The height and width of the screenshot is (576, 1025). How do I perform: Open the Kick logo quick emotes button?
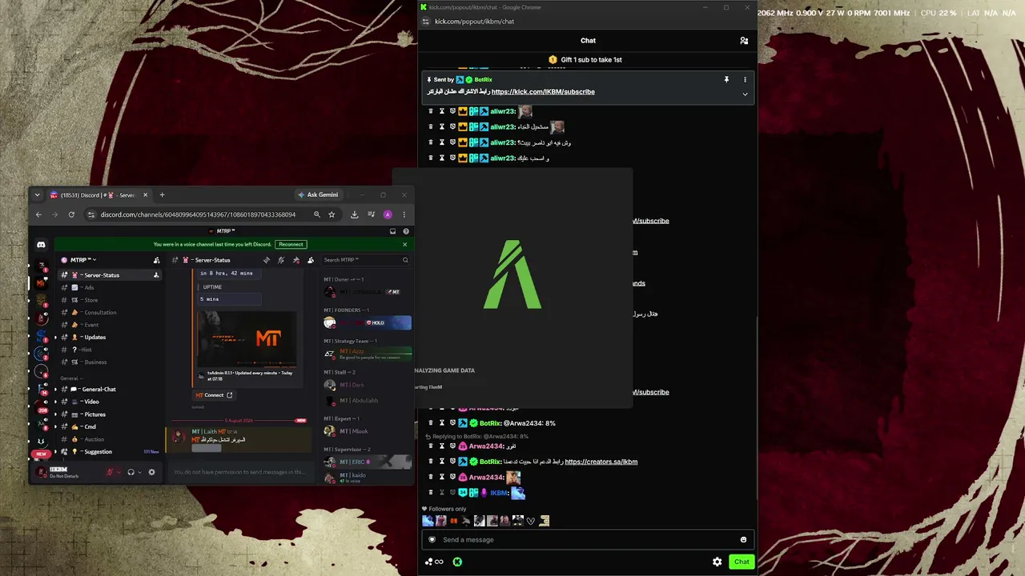pyautogui.click(x=457, y=562)
